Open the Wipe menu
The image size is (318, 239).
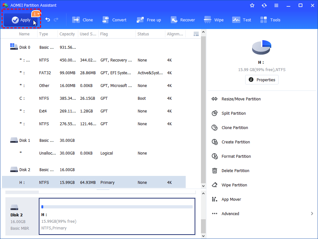214,20
